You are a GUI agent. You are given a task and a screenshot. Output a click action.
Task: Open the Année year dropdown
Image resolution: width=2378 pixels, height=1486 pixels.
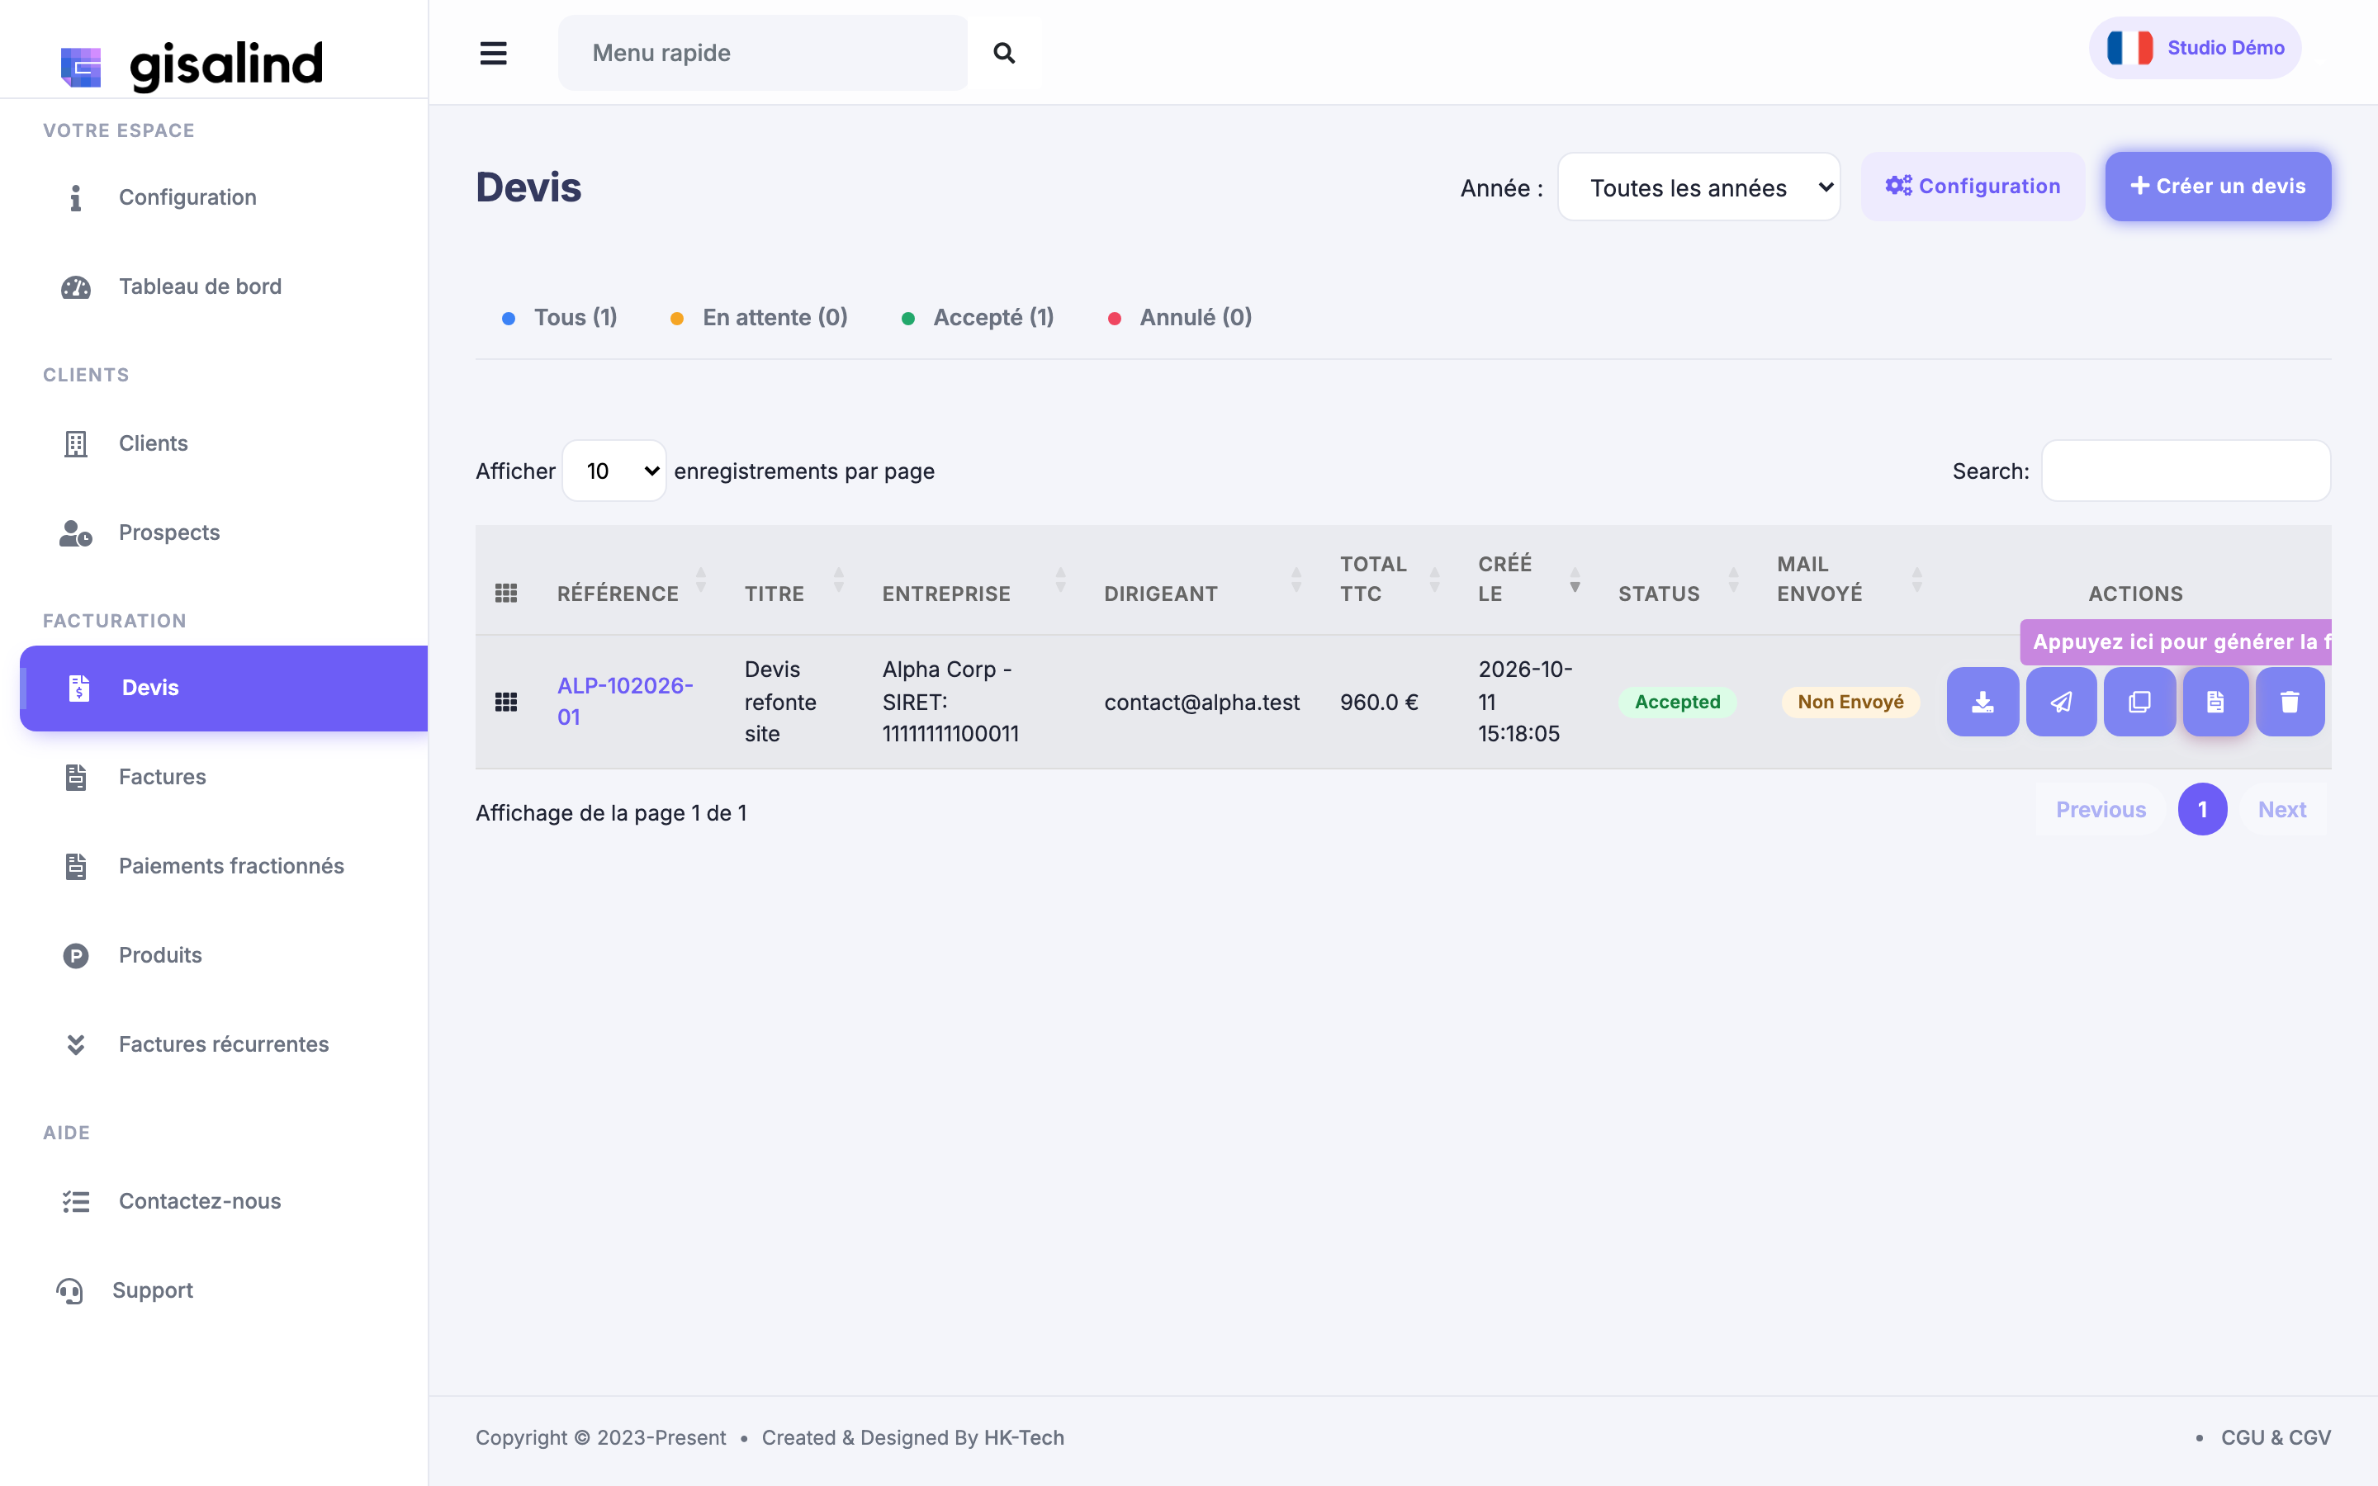[1698, 187]
